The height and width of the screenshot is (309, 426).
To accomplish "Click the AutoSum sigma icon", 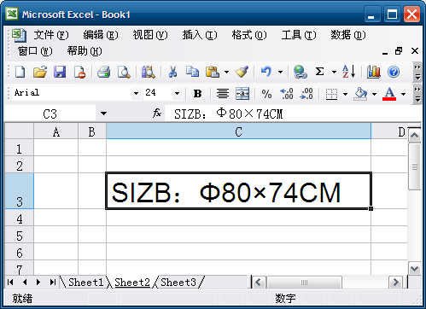I will [319, 72].
